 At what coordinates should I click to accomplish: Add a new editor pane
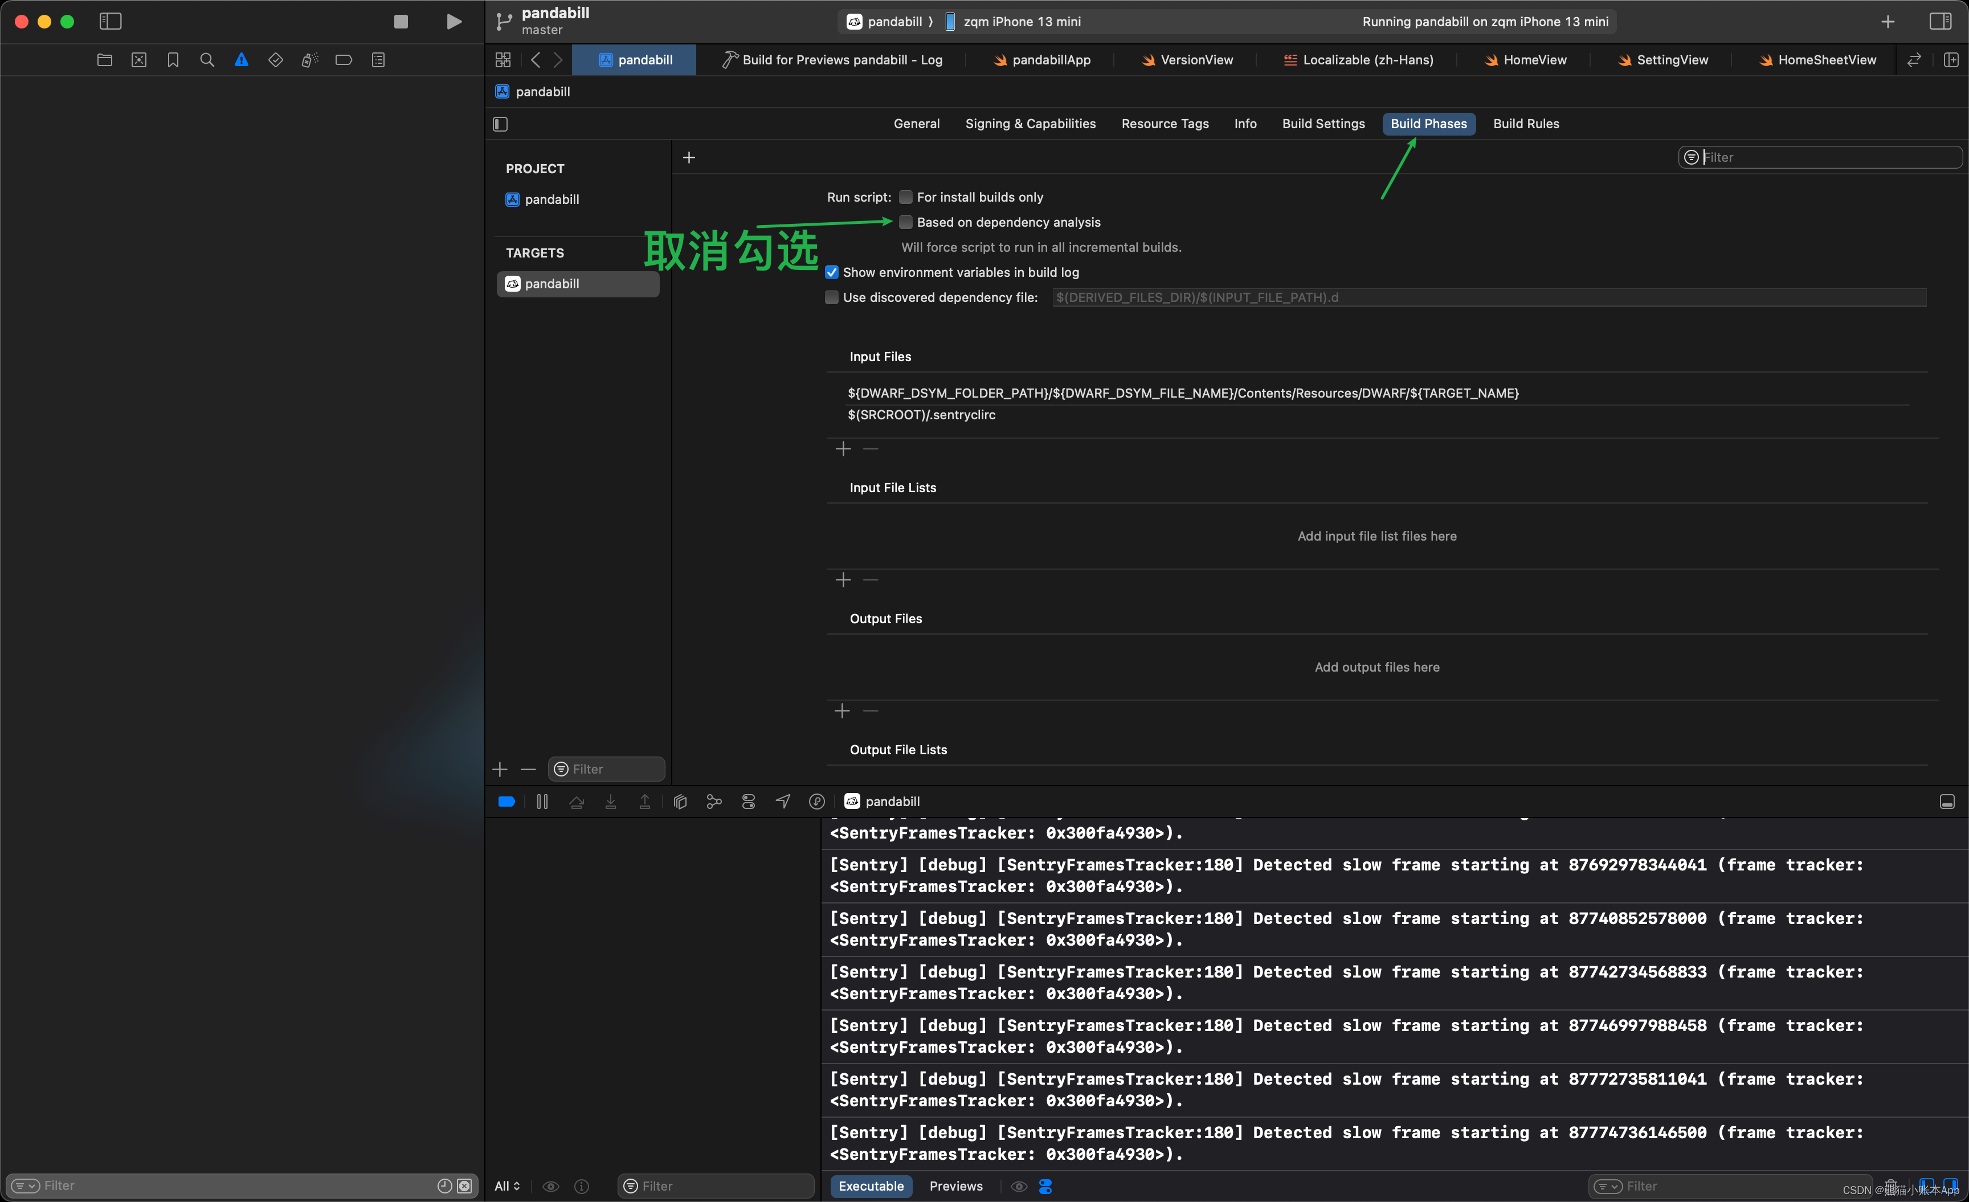1951,60
